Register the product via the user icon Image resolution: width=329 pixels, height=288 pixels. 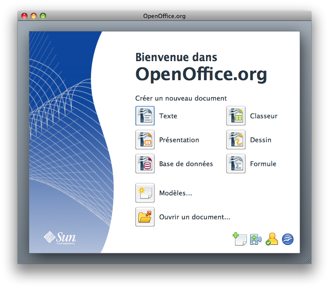tap(272, 239)
